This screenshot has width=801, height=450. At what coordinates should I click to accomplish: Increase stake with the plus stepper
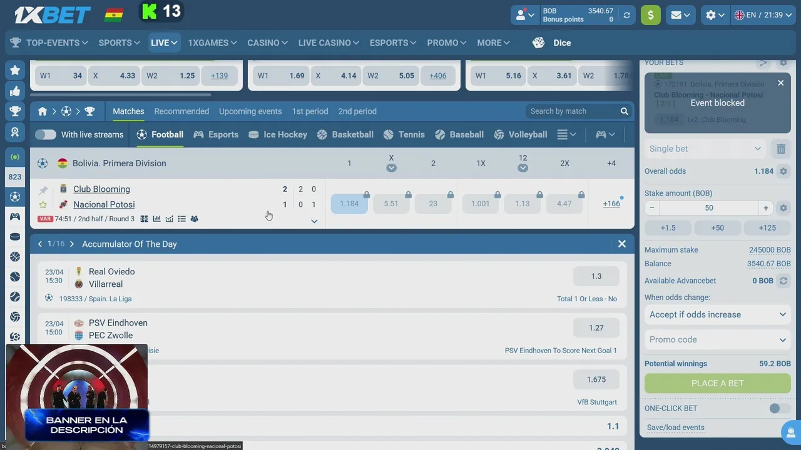[765, 208]
